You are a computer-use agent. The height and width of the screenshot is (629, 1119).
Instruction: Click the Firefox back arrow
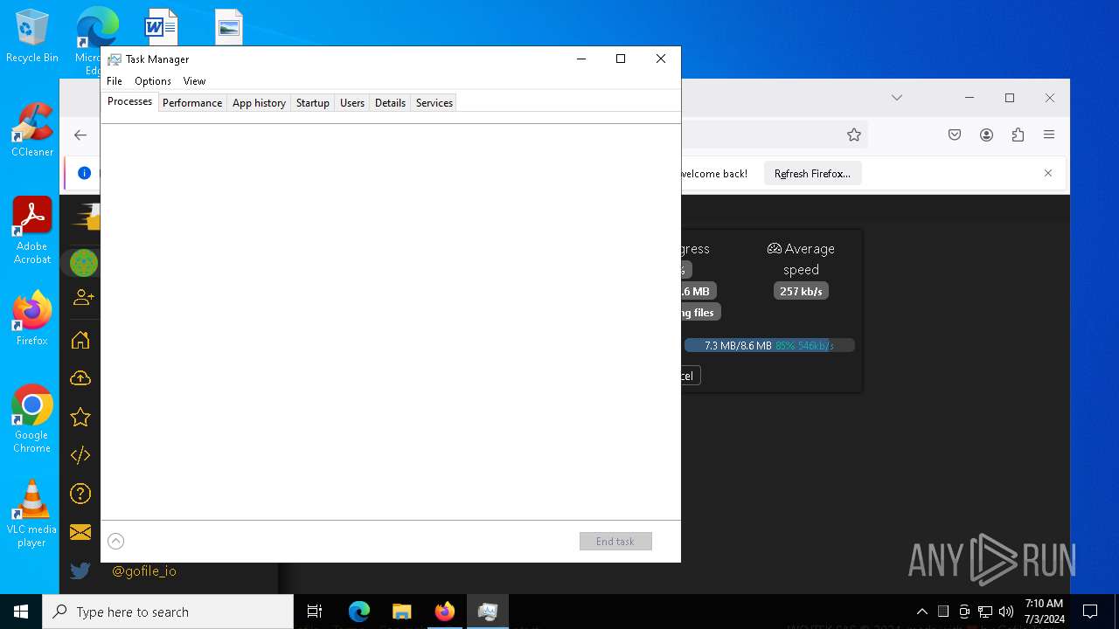pos(80,135)
